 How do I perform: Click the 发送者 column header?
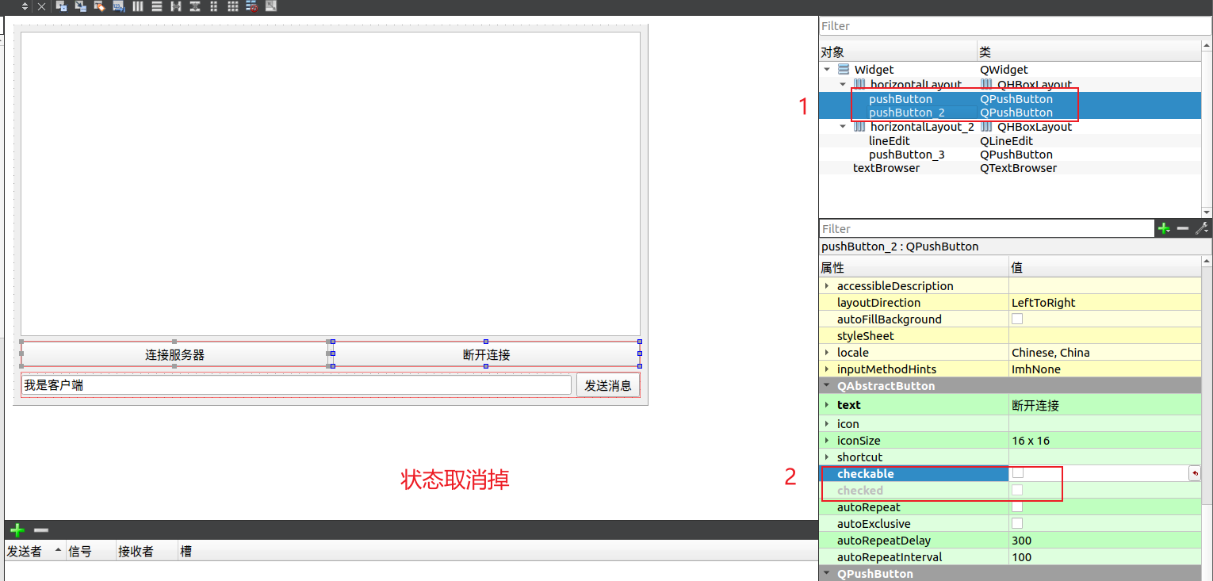coord(35,551)
